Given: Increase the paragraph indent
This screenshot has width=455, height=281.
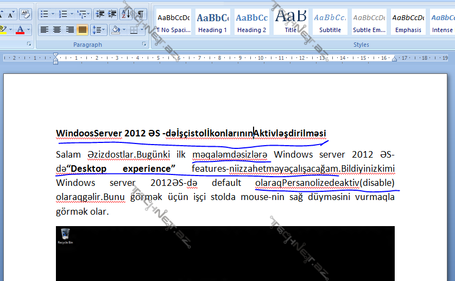Looking at the screenshot, I should point(112,14).
